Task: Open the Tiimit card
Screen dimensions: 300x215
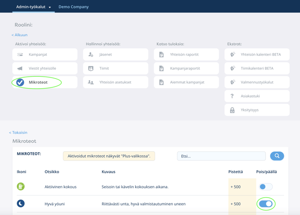Action: click(x=116, y=68)
